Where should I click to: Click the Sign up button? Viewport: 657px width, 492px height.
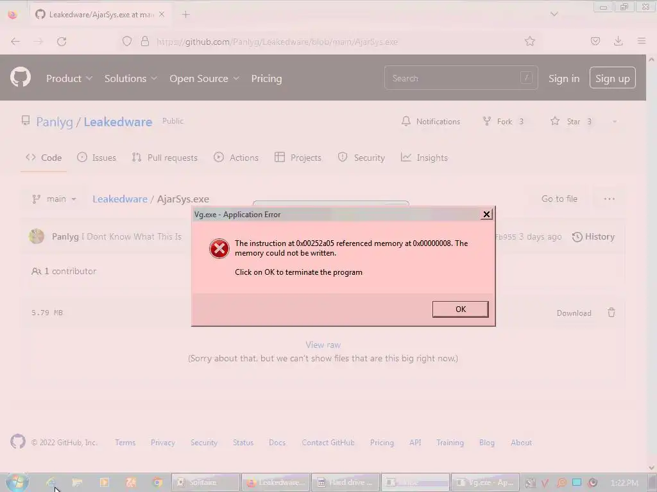613,78
